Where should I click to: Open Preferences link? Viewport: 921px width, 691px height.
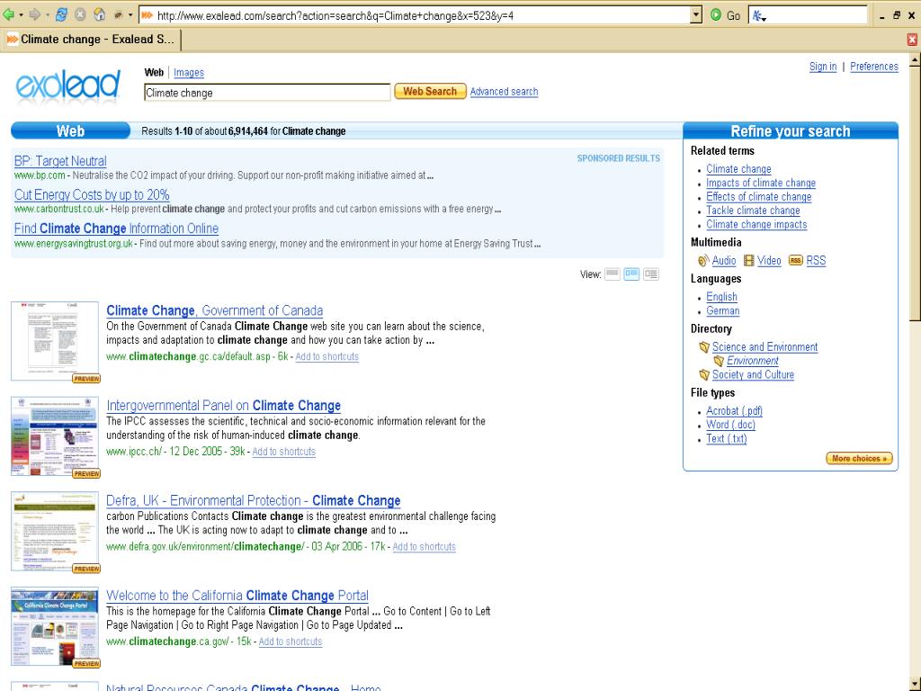(x=874, y=67)
